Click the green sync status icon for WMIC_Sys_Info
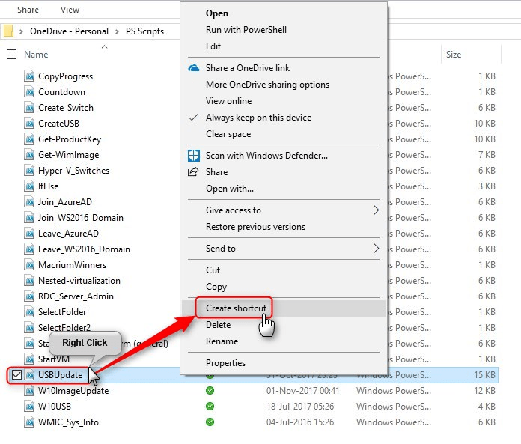 [210, 422]
